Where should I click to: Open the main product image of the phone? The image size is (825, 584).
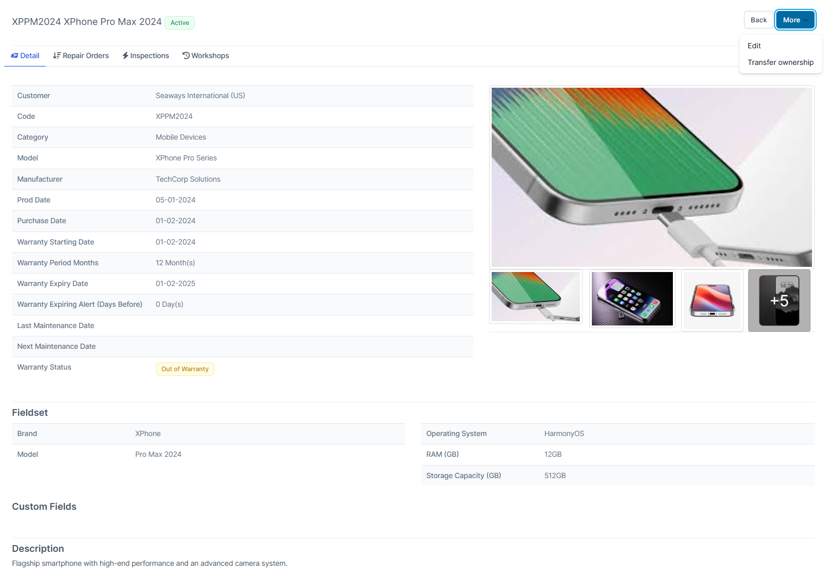click(x=652, y=177)
